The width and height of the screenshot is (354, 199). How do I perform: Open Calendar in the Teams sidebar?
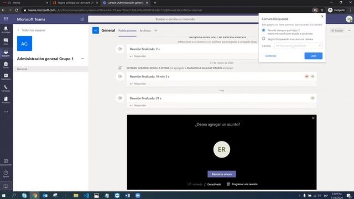coord(6,77)
